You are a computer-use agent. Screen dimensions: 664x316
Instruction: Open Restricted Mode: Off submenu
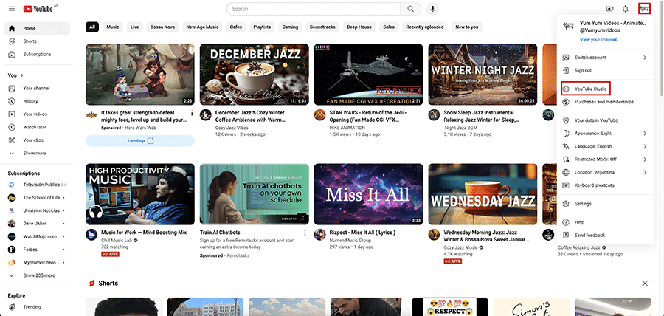coord(604,159)
